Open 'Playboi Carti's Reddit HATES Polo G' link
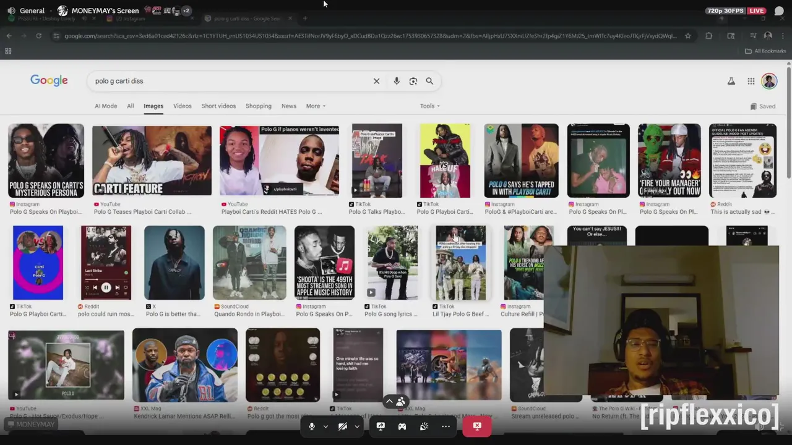Screen dimensions: 792x445 point(272,212)
